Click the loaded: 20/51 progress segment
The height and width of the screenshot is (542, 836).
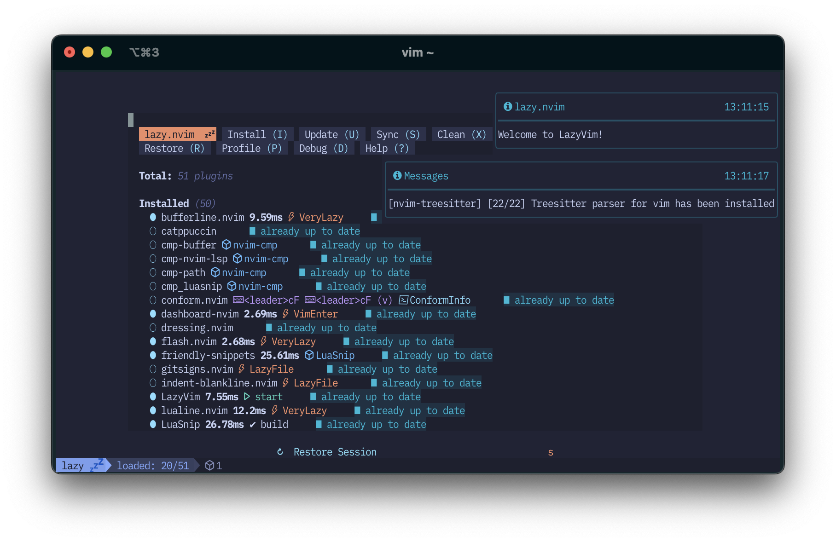153,465
